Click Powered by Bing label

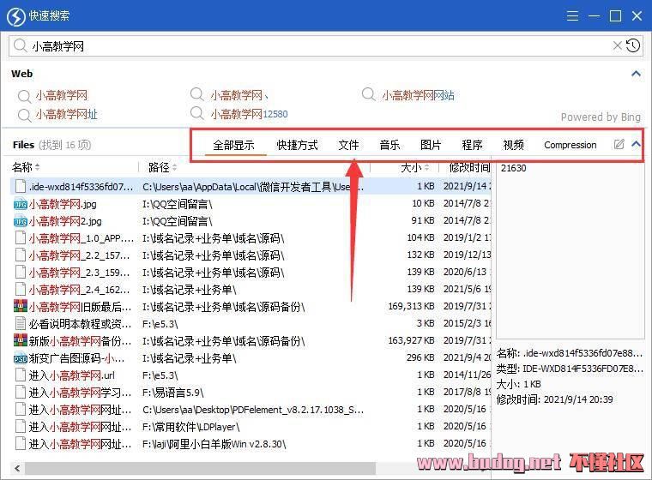pyautogui.click(x=601, y=117)
